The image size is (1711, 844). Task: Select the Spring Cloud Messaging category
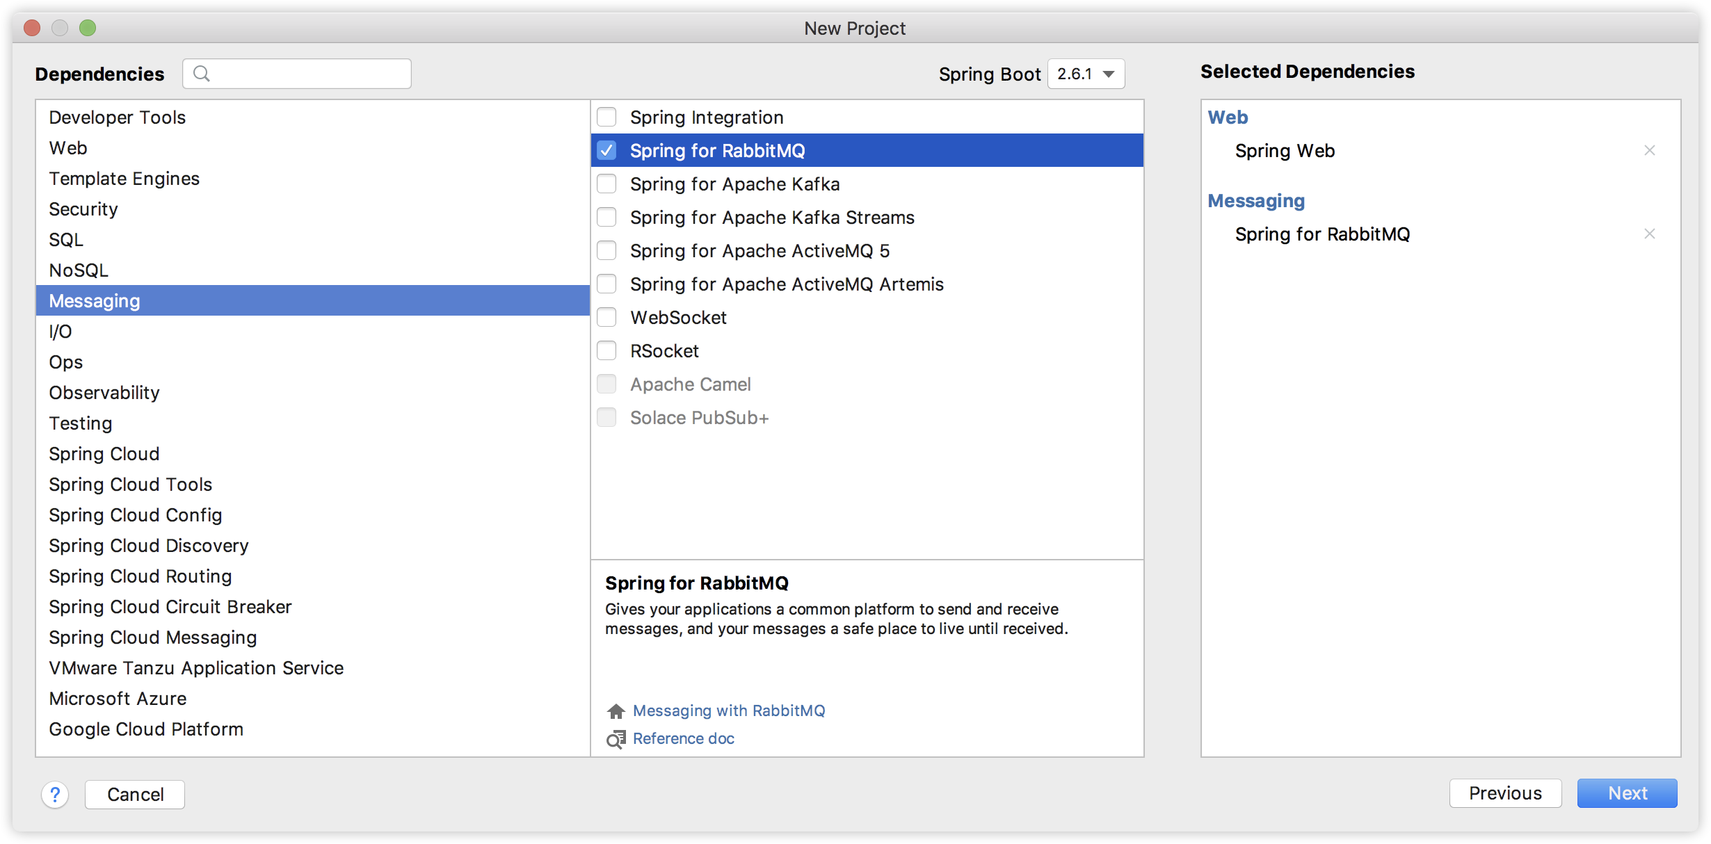coord(153,638)
